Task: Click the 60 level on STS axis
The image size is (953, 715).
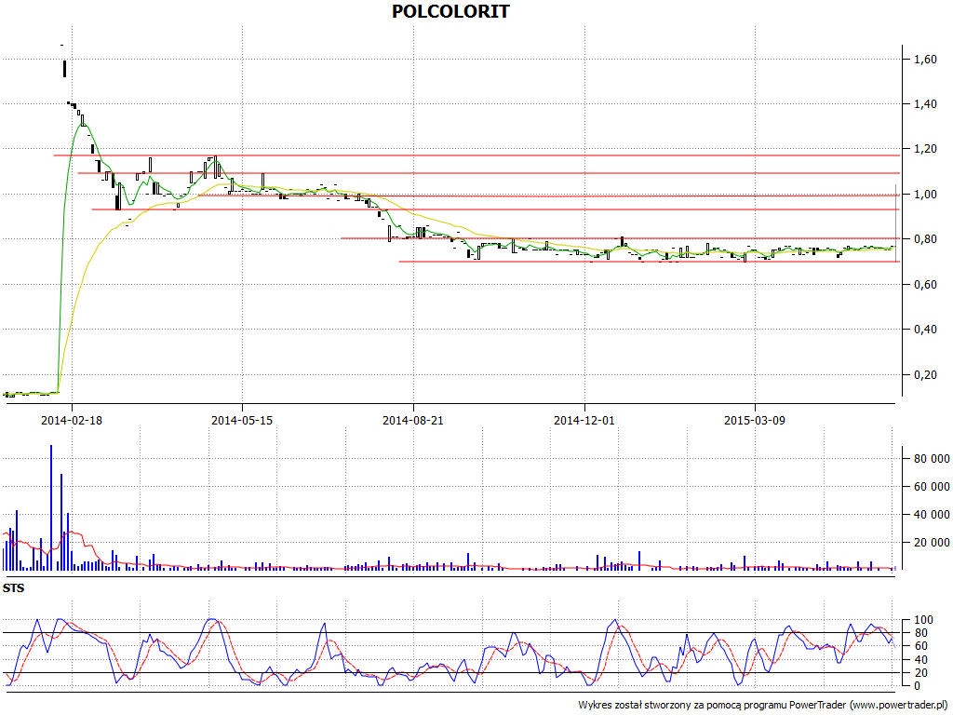Action: pyautogui.click(x=920, y=646)
